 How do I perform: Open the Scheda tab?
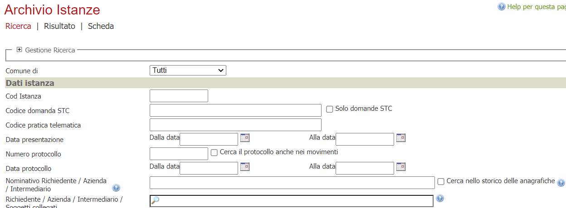pyautogui.click(x=101, y=26)
